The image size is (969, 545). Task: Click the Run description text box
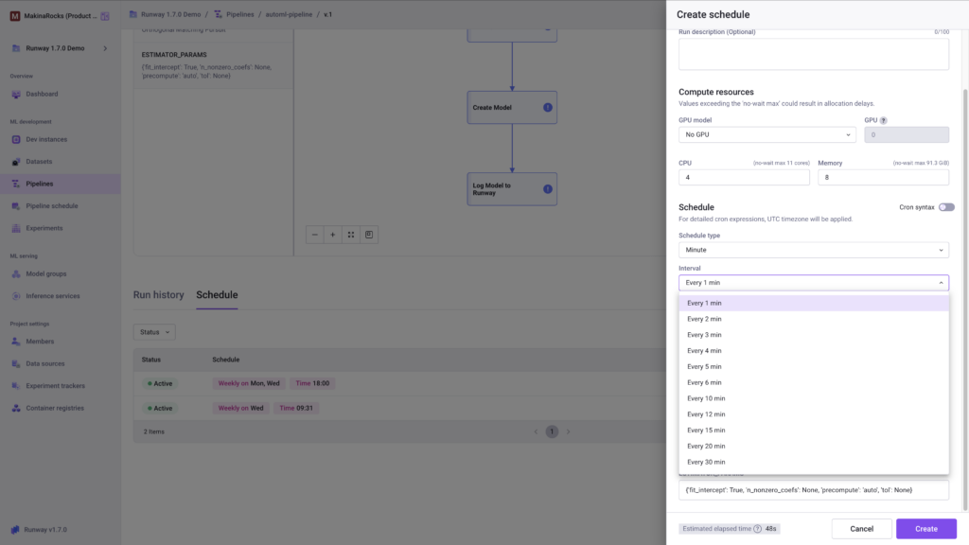[813, 54]
